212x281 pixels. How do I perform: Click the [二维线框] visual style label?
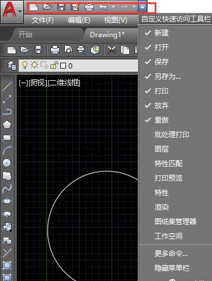coord(64,83)
